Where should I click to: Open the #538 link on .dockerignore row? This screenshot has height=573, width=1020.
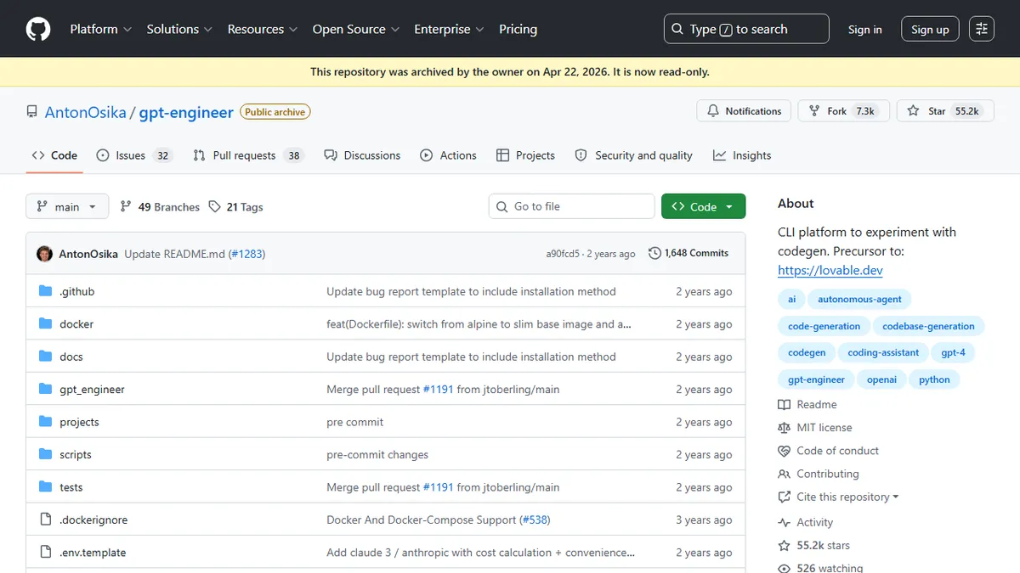pyautogui.click(x=535, y=520)
